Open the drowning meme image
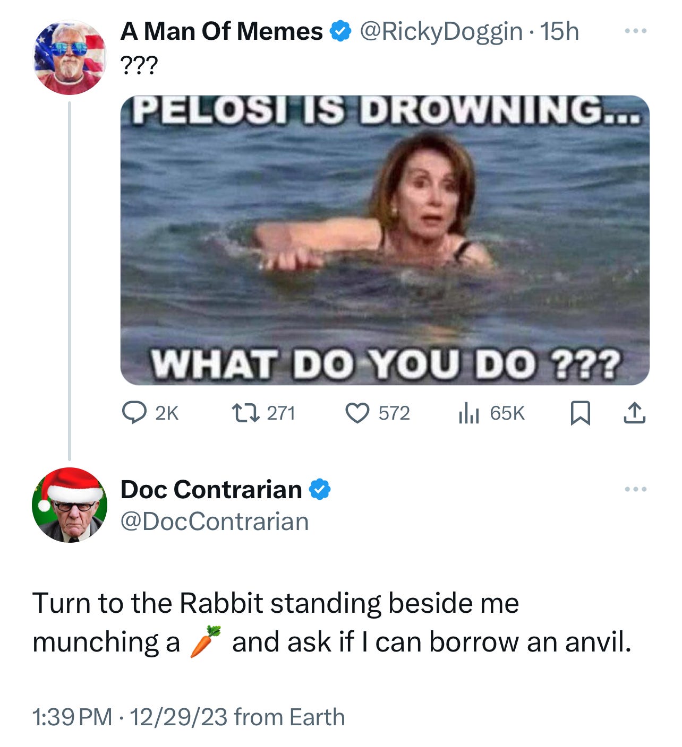Viewport: 682px width, 747px height. pos(385,240)
